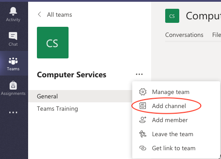Open more apps ellipsis in sidebar
This screenshot has height=159, width=221.
(13, 112)
